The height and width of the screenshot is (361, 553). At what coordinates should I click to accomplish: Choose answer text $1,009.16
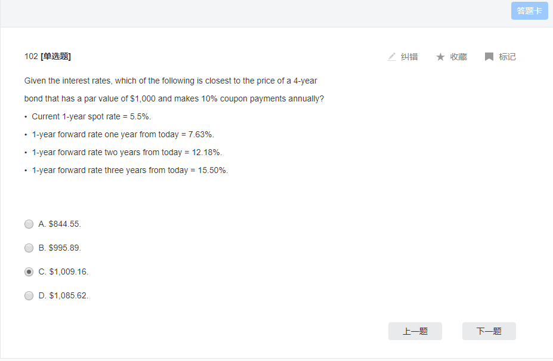tap(69, 271)
